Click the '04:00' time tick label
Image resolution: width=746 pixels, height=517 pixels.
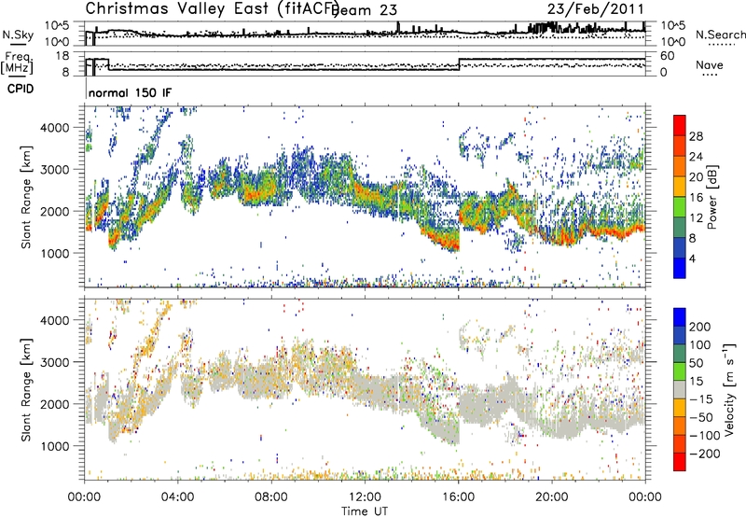pyautogui.click(x=177, y=497)
